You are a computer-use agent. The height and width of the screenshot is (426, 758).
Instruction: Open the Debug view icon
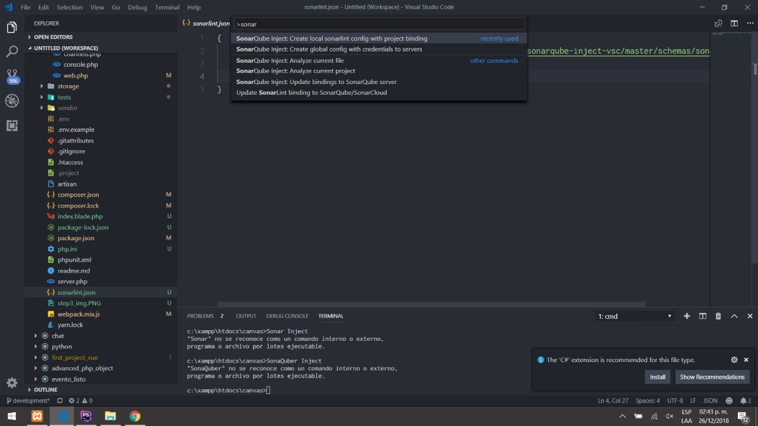[x=12, y=101]
